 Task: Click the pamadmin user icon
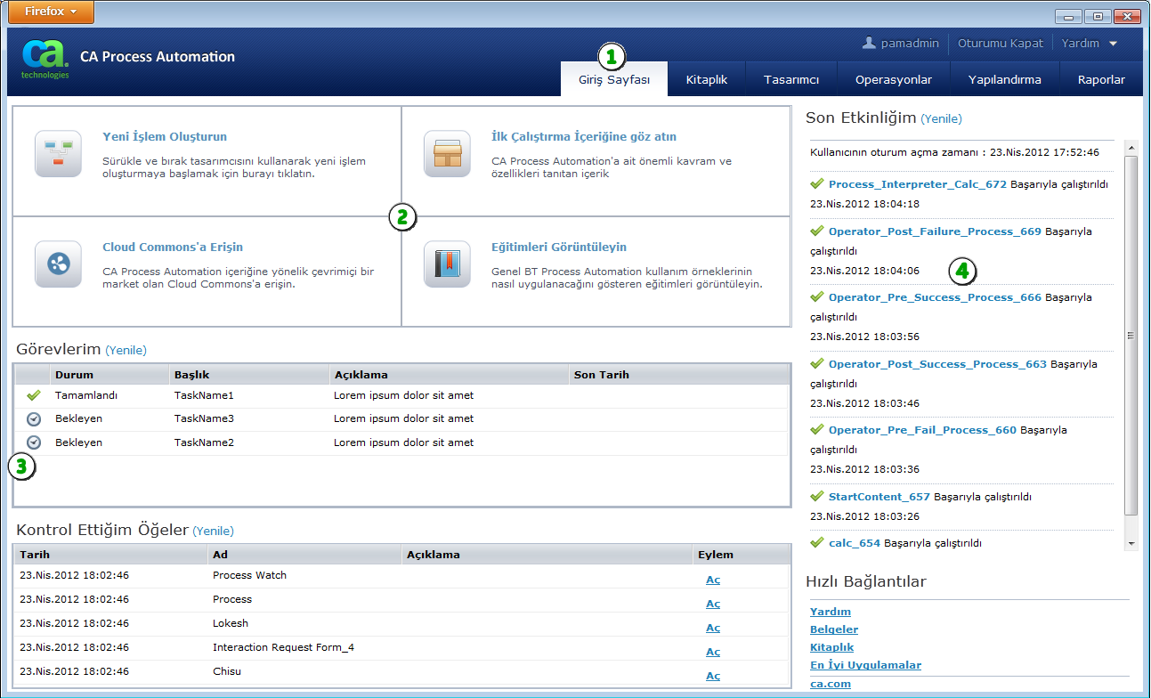click(x=870, y=43)
